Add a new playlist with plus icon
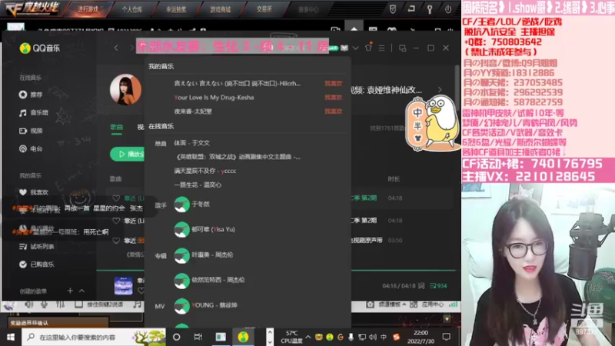The image size is (615, 346). point(70,291)
